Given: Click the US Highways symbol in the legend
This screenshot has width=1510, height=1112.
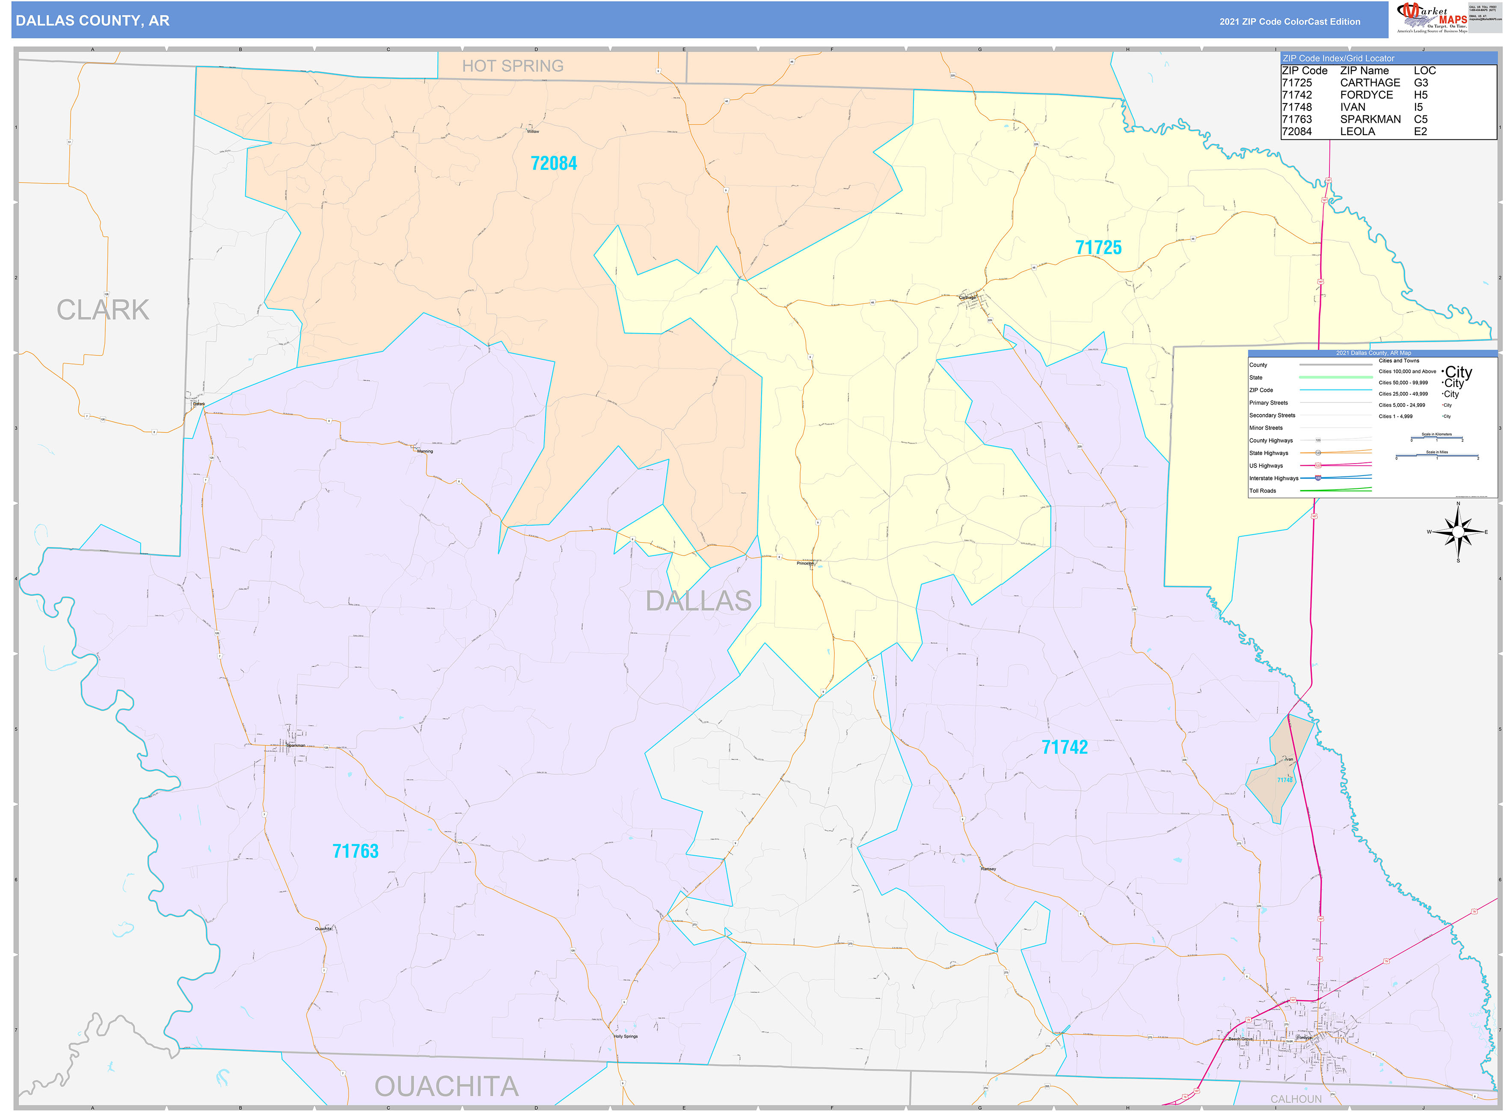Looking at the screenshot, I should [1318, 465].
